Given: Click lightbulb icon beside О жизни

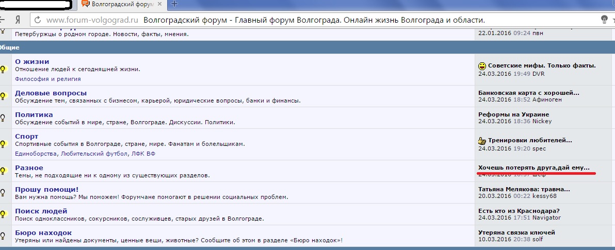Looking at the screenshot, I should 3,70.
